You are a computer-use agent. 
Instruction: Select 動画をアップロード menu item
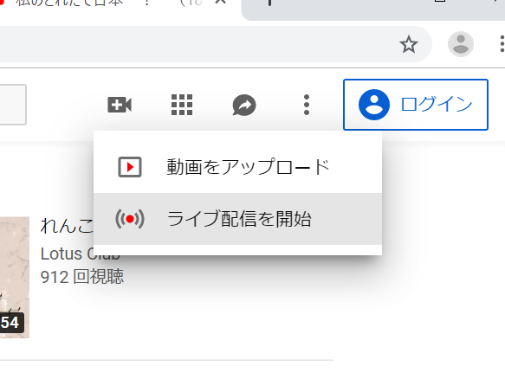(x=237, y=167)
